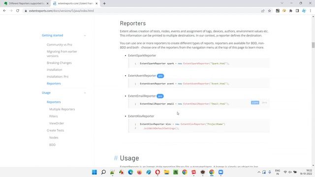Click the ExtentKlovReporter bullet text
315x177 pixels.
(141, 116)
